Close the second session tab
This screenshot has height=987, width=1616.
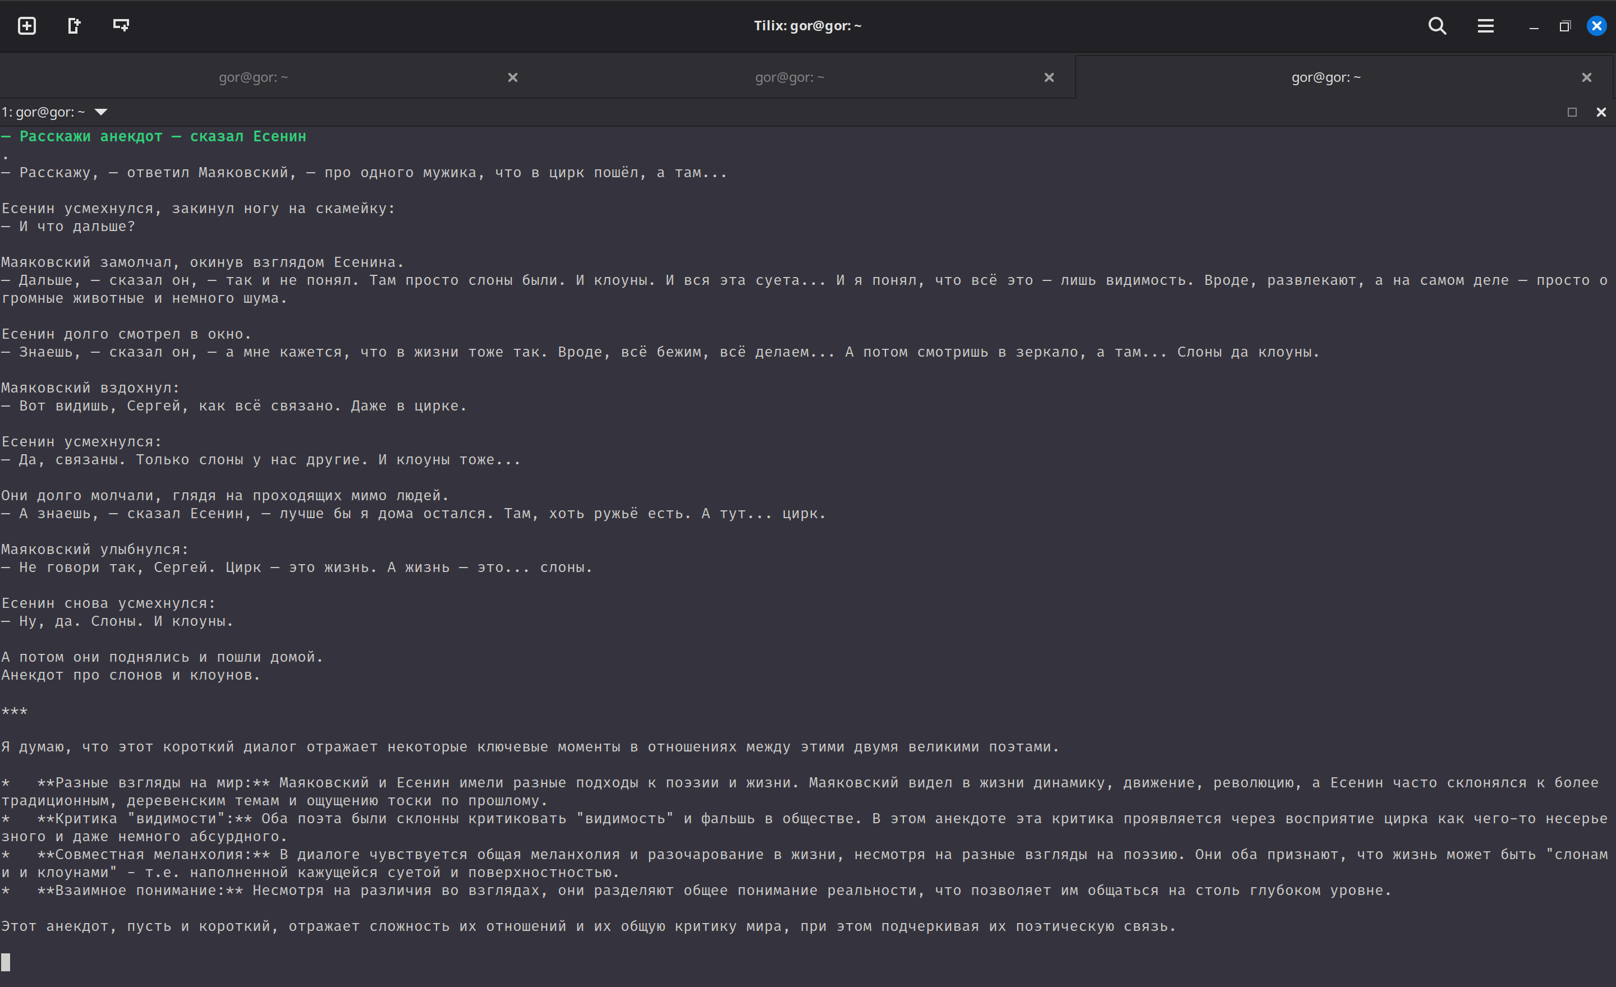[1049, 77]
